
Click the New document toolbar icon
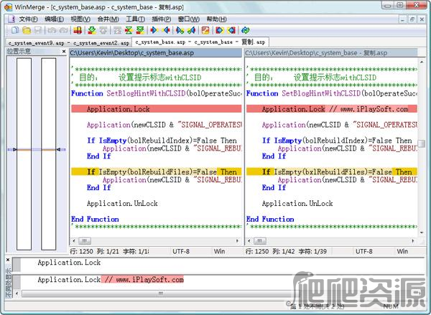pos(15,30)
